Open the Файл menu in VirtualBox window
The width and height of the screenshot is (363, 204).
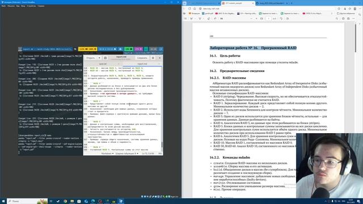click(x=3, y=6)
